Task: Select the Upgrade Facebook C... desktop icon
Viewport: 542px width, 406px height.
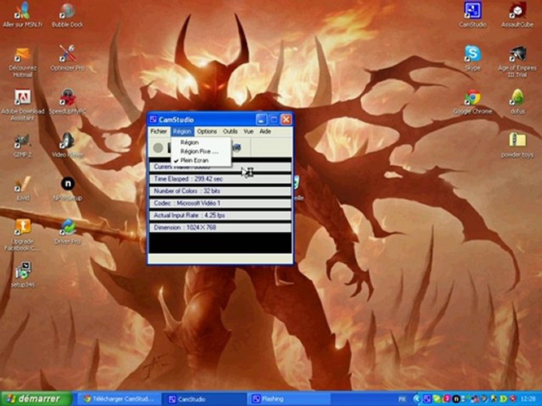Action: tap(23, 235)
